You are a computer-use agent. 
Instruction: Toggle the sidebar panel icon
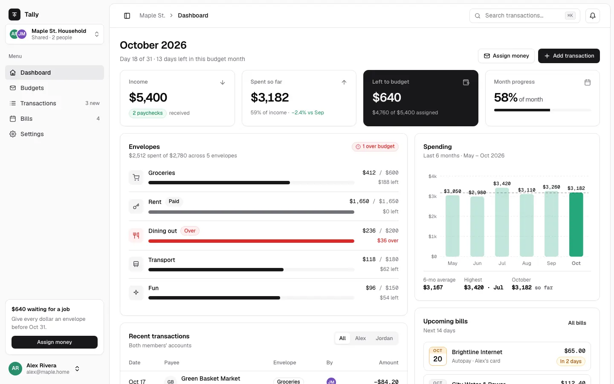(127, 16)
